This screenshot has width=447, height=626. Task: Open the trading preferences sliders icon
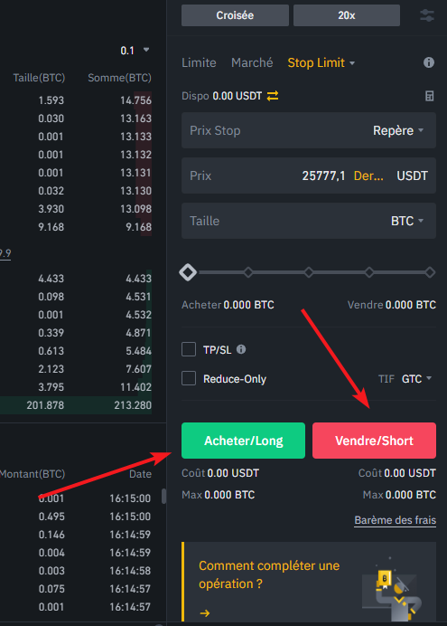click(426, 15)
